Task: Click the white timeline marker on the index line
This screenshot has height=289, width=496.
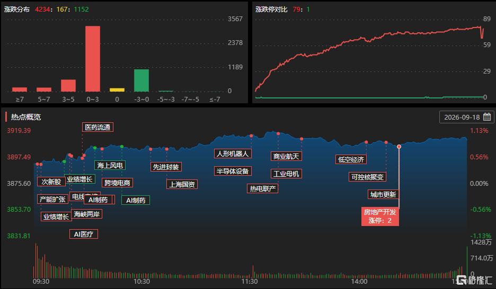Action: (x=399, y=147)
